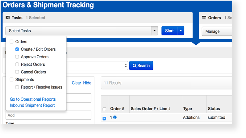This screenshot has width=246, height=138.
Task: Click the Search button
Action: point(141,66)
